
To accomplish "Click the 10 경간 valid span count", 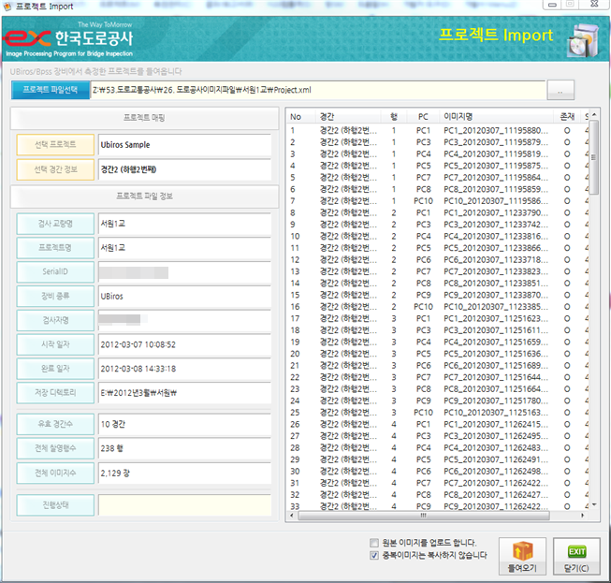I will (184, 424).
